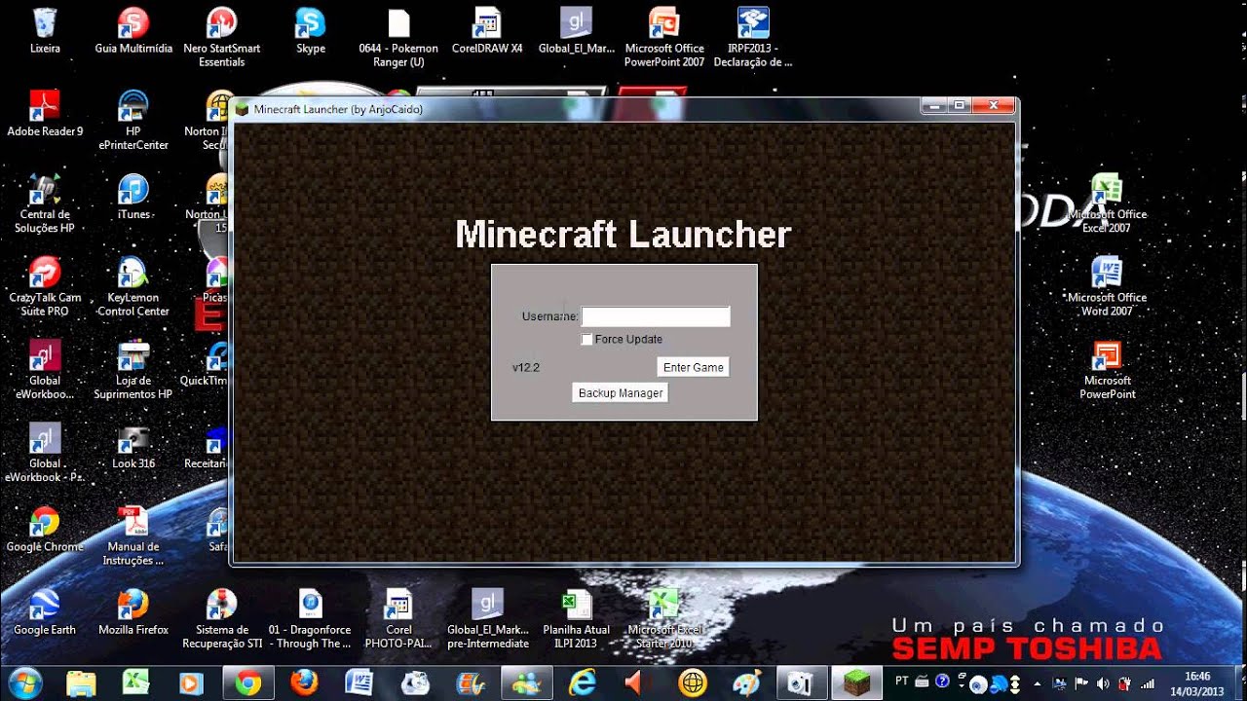Open the Microsoft PowerPoint desktop shortcut
Viewport: 1247px width, 701px height.
click(1107, 369)
